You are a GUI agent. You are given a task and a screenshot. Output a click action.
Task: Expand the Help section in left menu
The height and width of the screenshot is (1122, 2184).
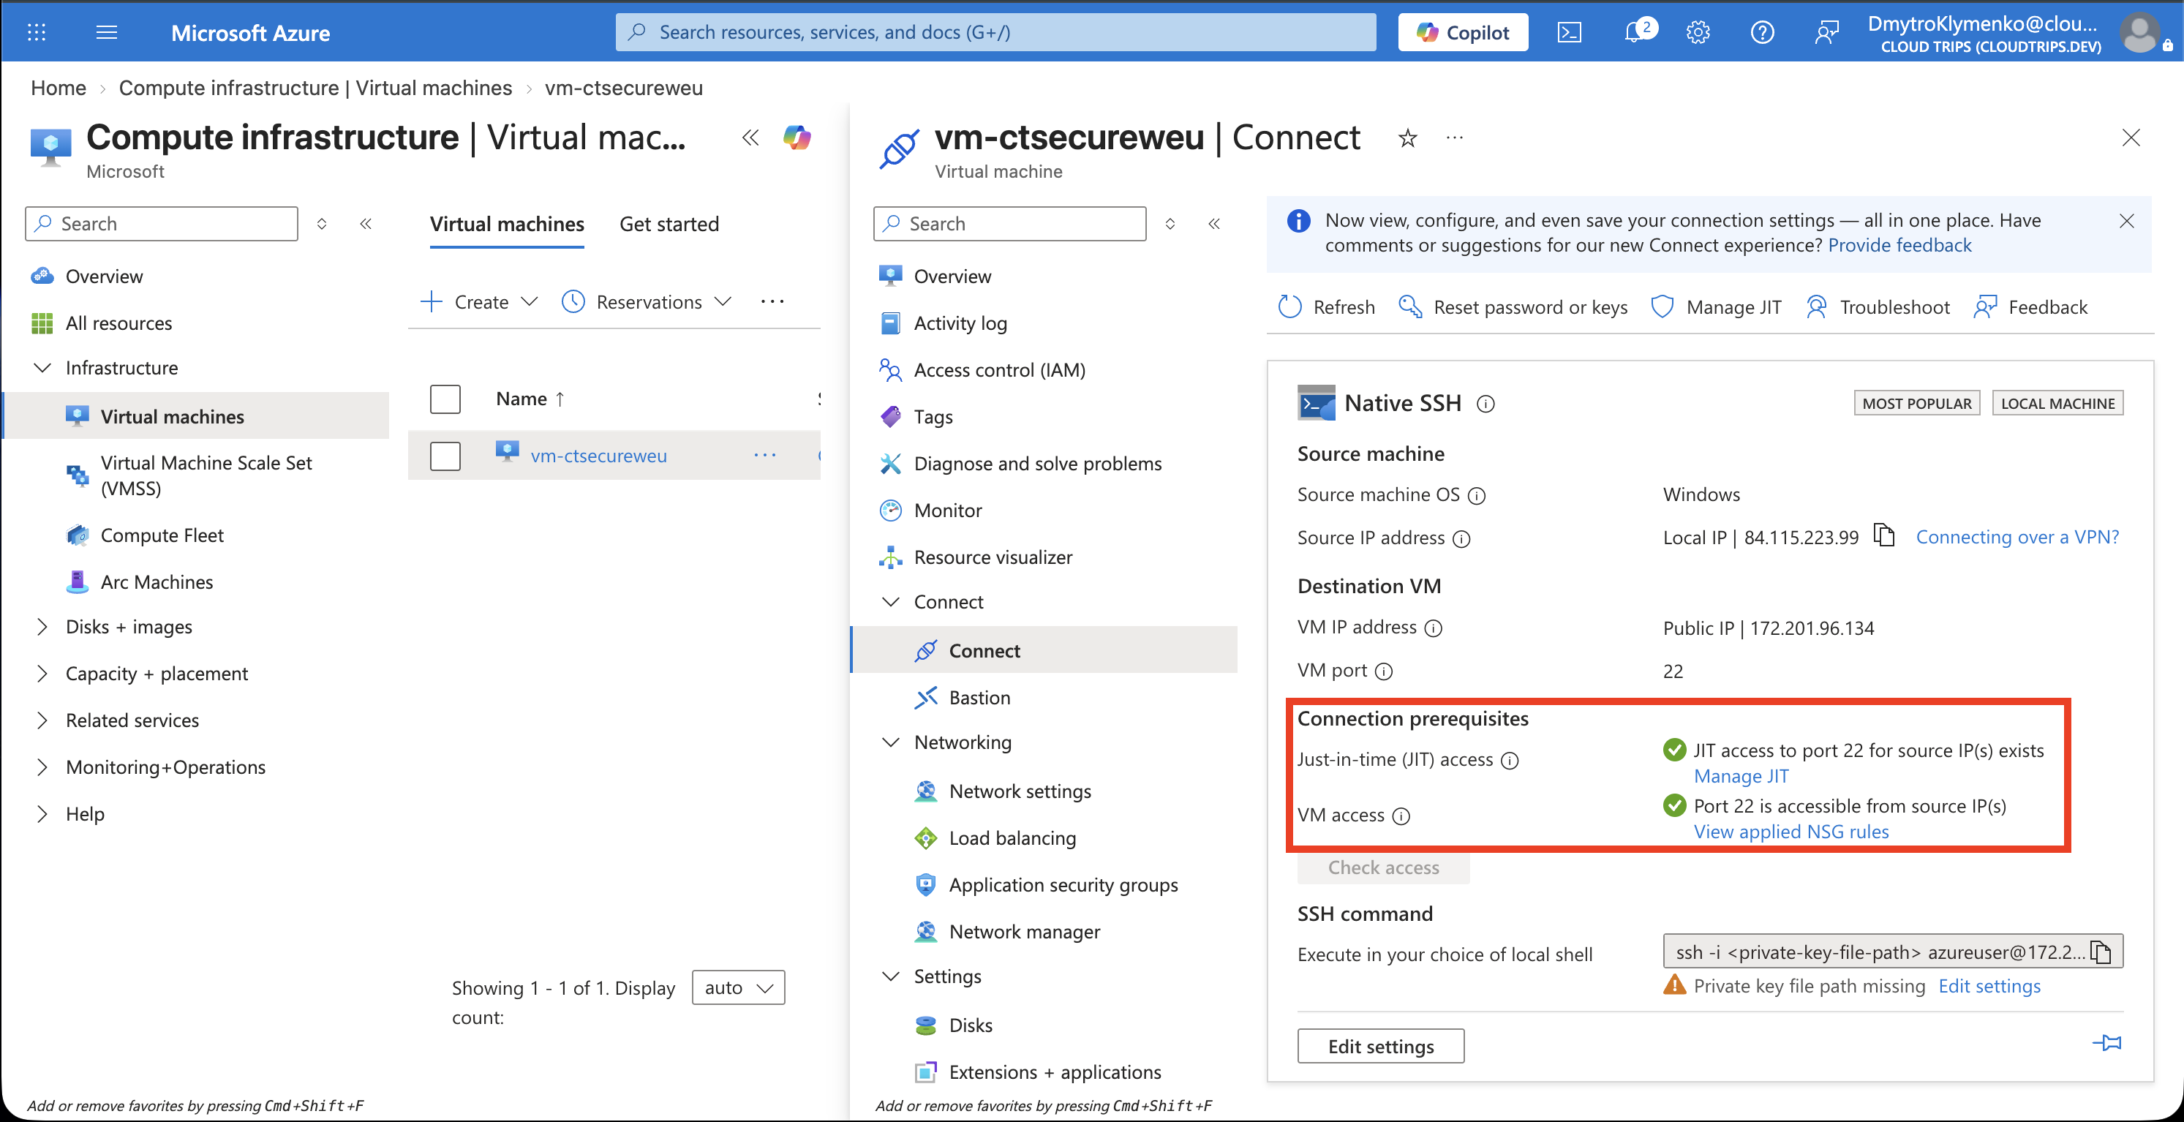[x=42, y=813]
